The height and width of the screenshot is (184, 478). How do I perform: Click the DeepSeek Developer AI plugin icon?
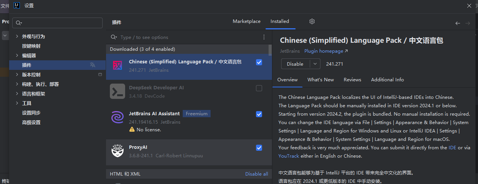[117, 92]
